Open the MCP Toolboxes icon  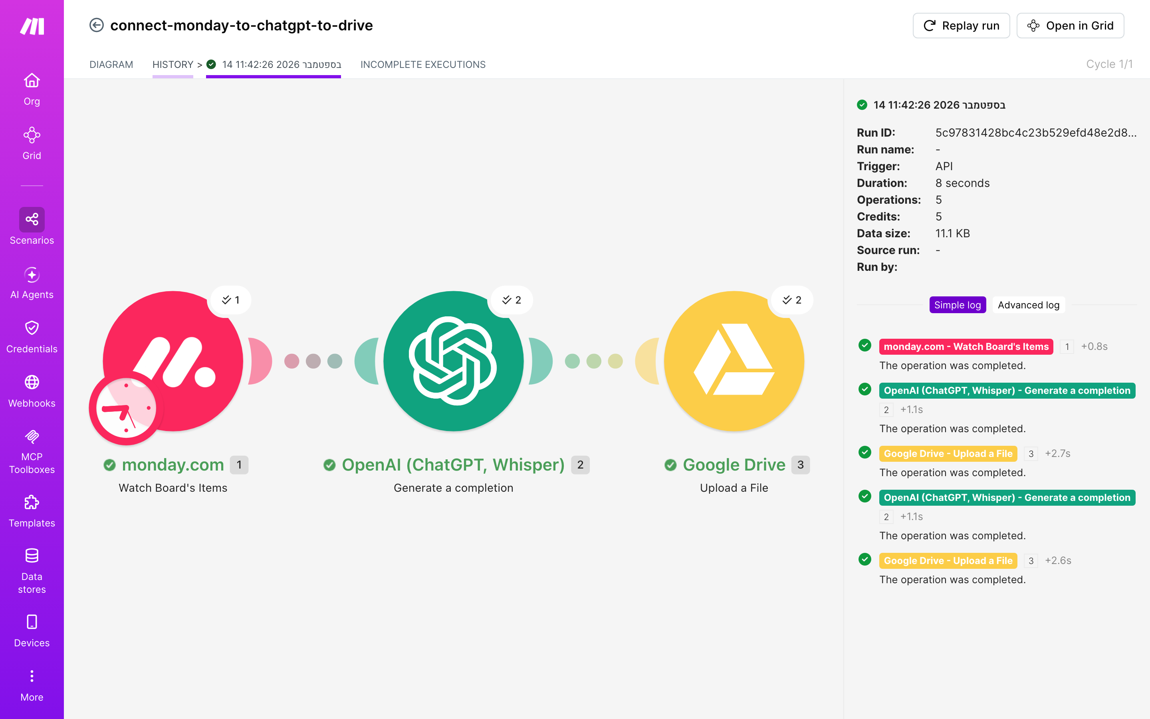pyautogui.click(x=32, y=437)
